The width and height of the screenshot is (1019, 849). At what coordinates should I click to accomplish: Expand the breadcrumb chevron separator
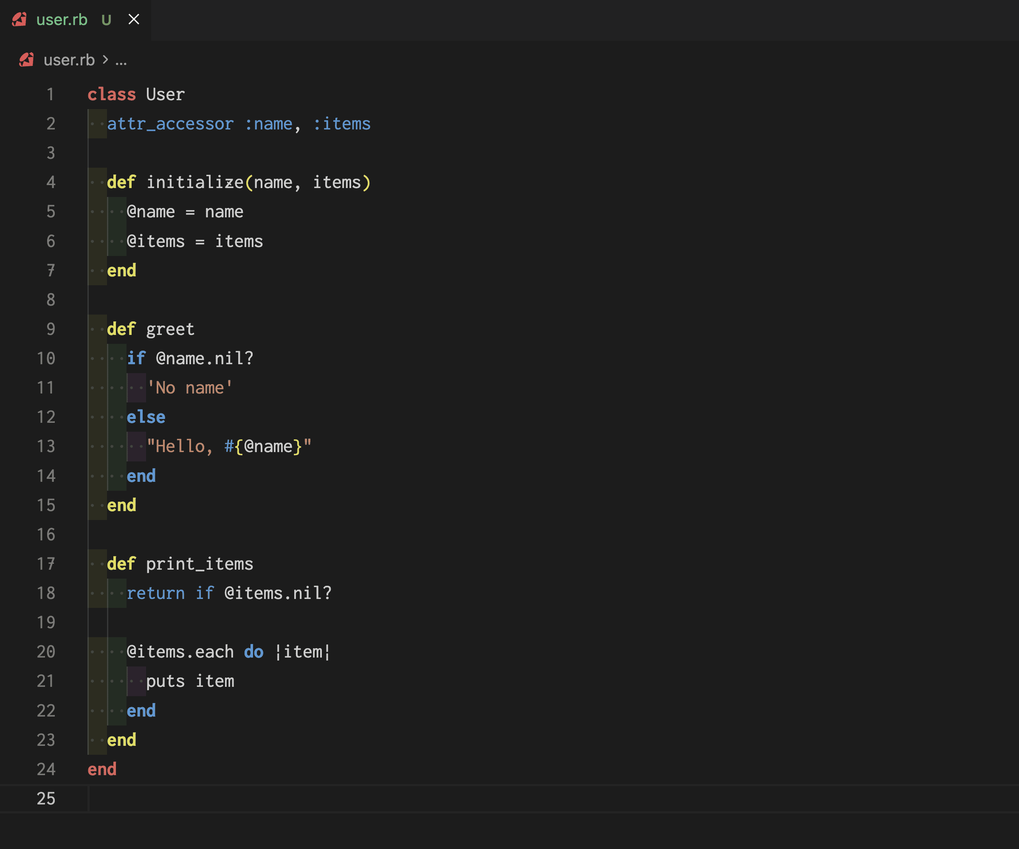(x=105, y=60)
